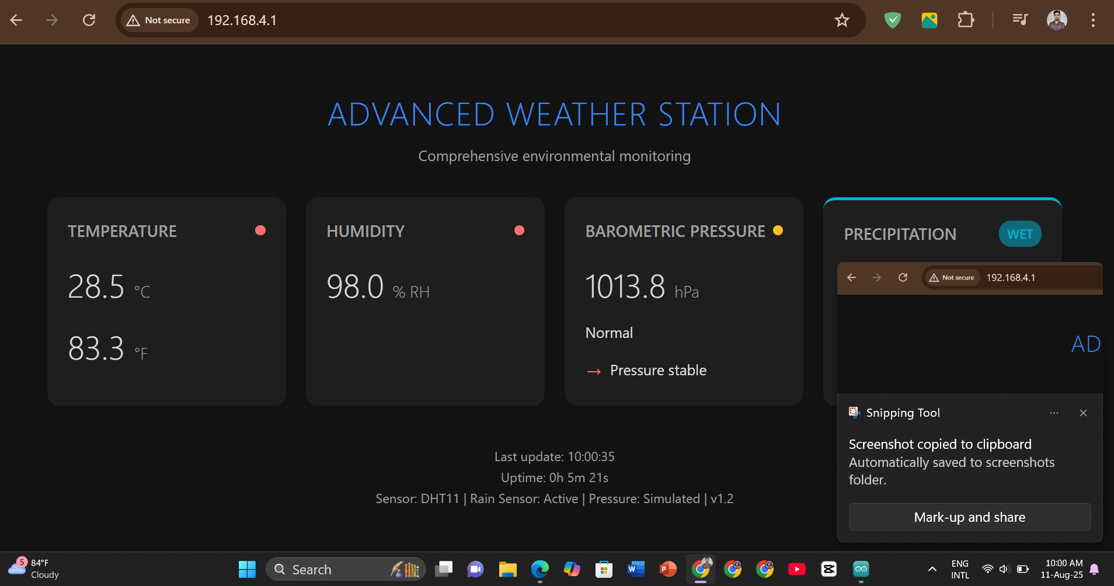1114x586 pixels.
Task: Click the 1013.8 hPa pressure reading
Action: (642, 287)
